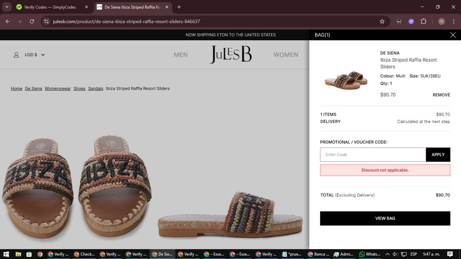Reload the current page
This screenshot has width=461, height=259.
point(32,22)
